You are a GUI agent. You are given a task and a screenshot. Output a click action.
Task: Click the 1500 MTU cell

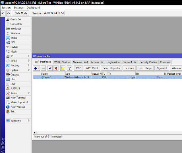click(x=100, y=77)
